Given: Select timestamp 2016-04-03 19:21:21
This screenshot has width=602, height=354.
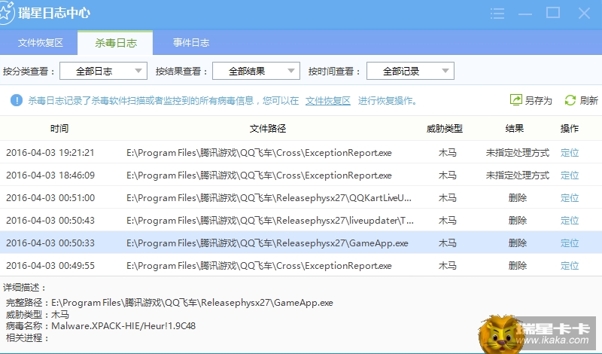Looking at the screenshot, I should tap(50, 153).
